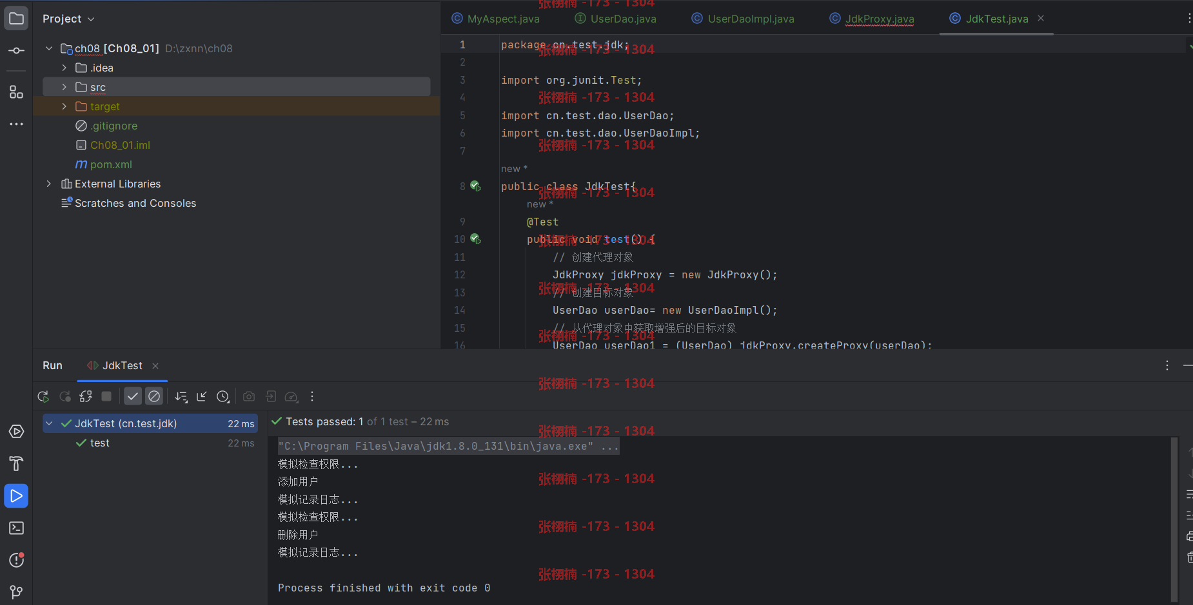Collapse the ch08 project root node

coord(49,48)
